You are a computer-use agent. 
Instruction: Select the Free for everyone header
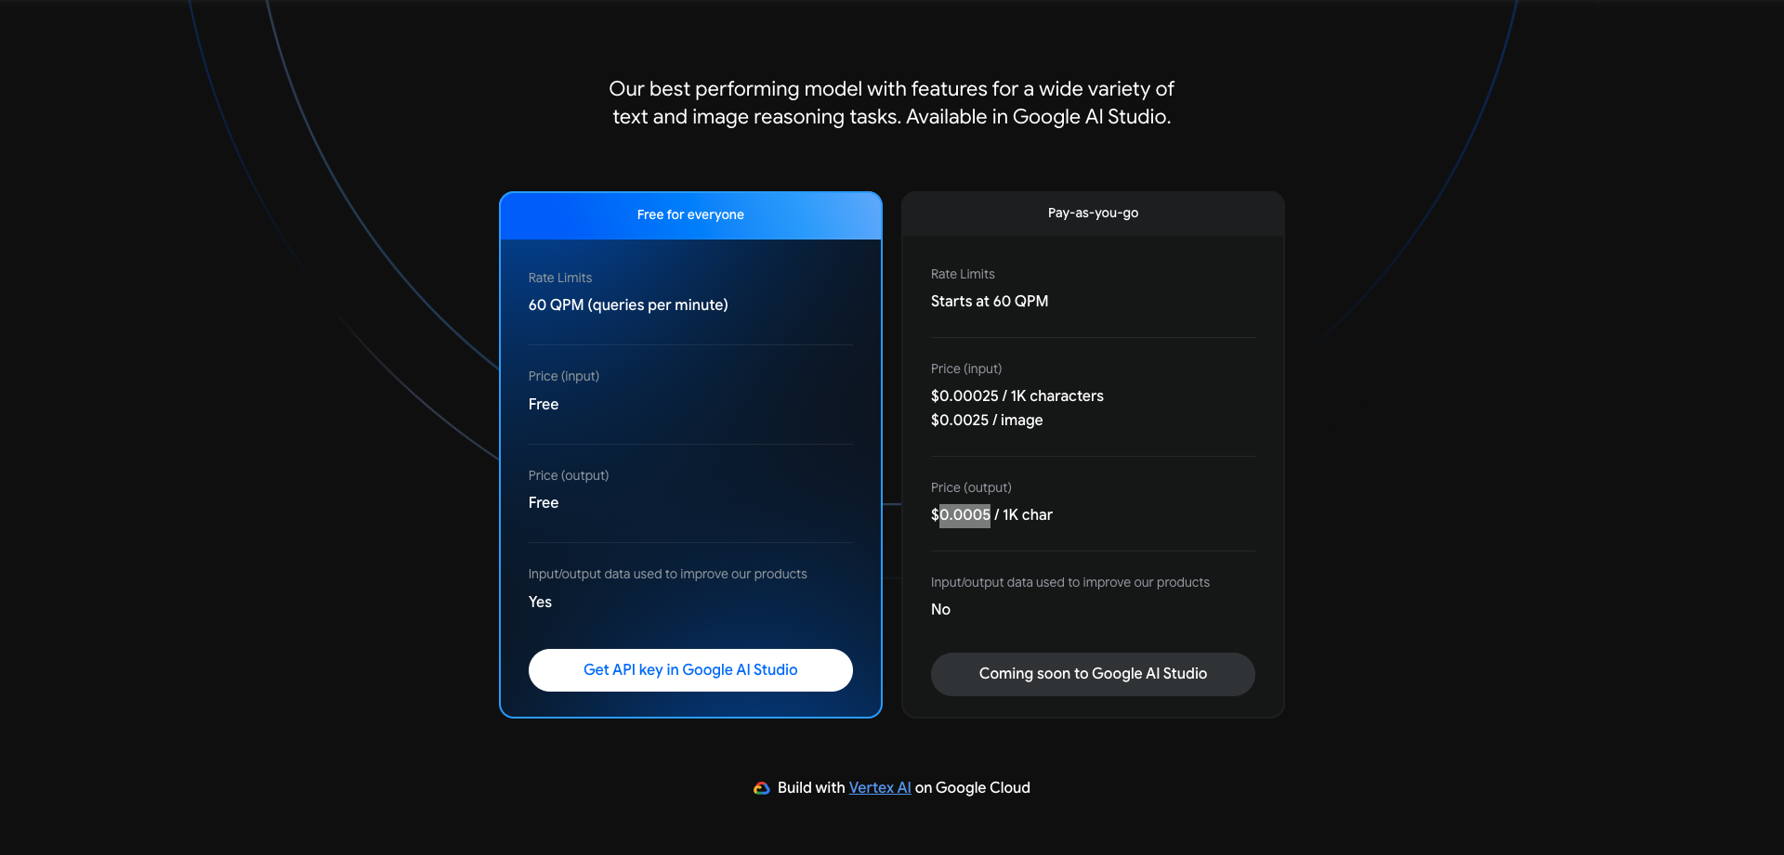690,215
